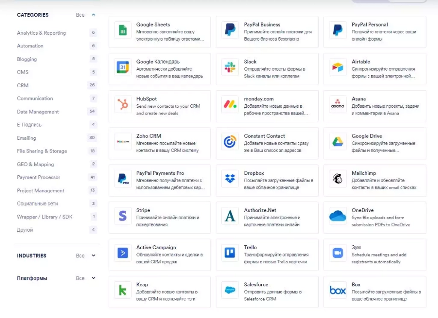438x318 pixels.
Task: Click the Mailchimp monkey icon
Action: pyautogui.click(x=338, y=178)
